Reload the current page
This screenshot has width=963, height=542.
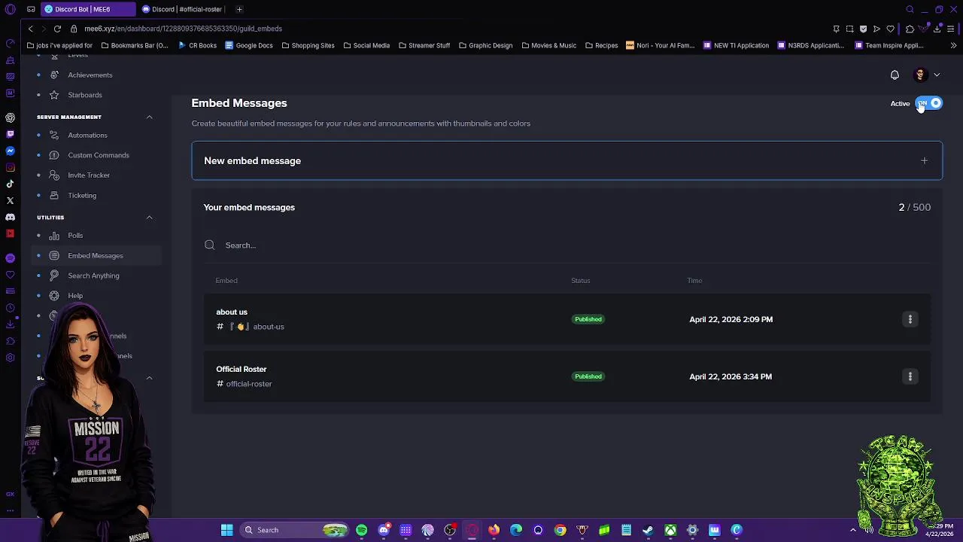57,29
